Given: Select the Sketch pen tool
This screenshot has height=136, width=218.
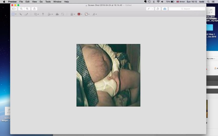Looking at the screenshot, I should click(x=26, y=14).
